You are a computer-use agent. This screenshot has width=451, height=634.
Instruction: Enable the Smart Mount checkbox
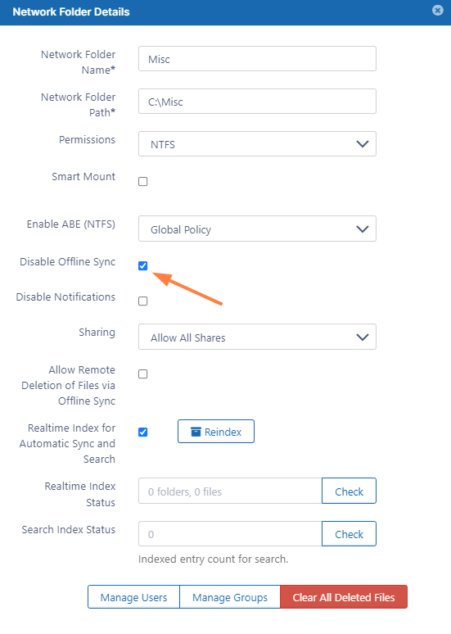click(142, 182)
